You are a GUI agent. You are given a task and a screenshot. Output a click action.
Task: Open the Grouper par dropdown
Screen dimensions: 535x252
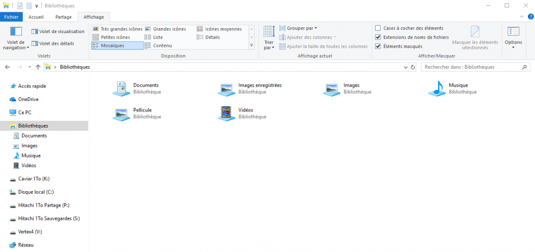point(298,28)
